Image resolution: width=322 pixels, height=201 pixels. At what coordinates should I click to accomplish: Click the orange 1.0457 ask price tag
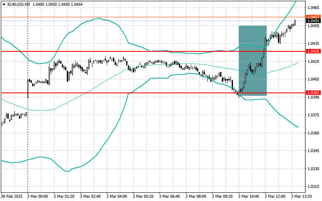click(313, 17)
